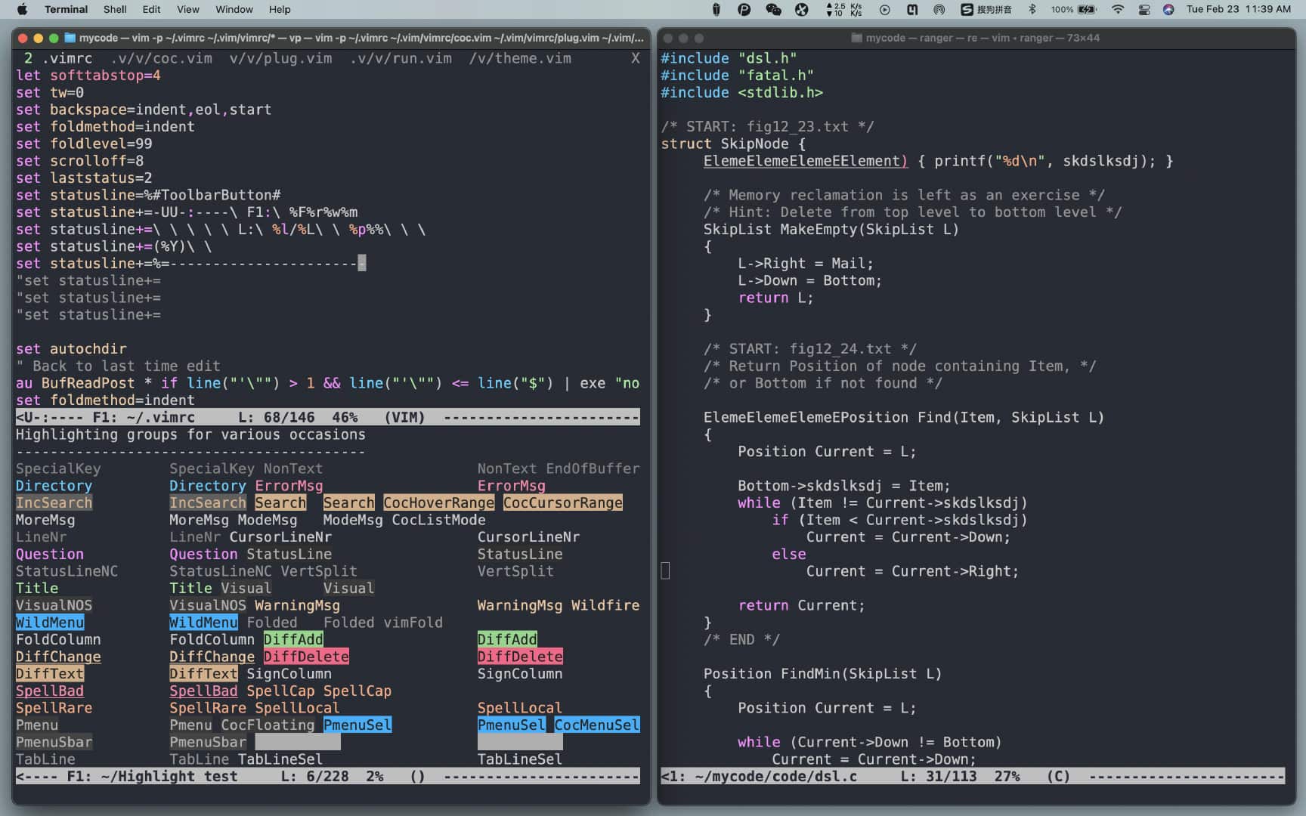
Task: Open the Apple menu
Action: click(22, 9)
